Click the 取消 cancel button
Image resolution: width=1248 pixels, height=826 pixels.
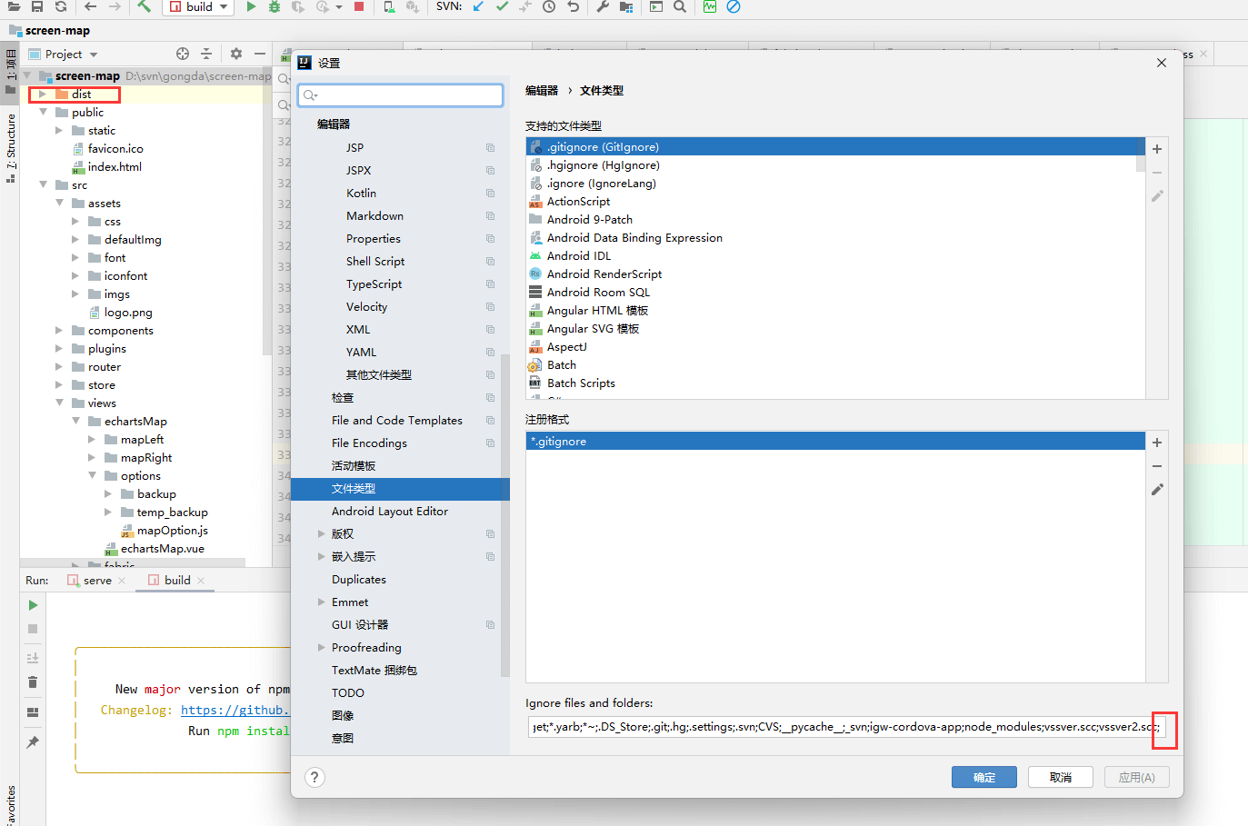[1060, 778]
